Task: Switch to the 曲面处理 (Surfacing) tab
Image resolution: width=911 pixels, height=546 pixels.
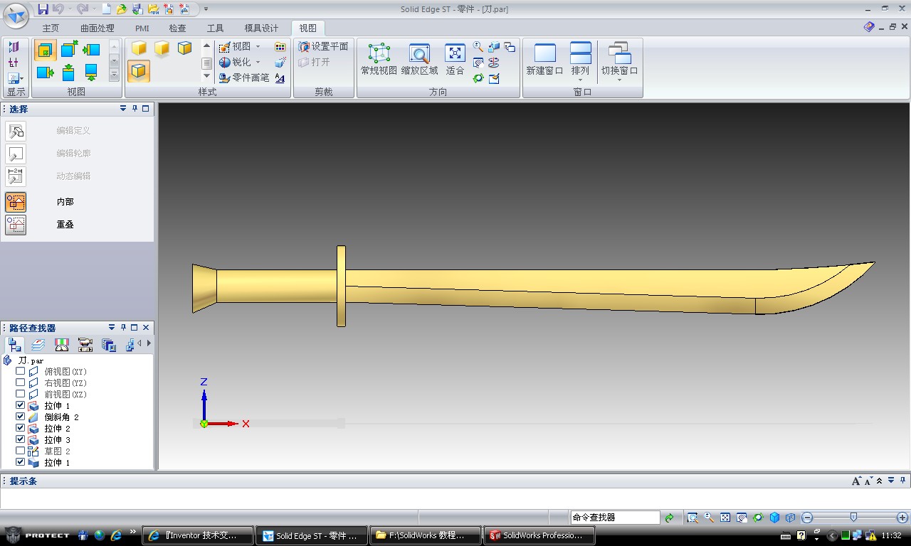Action: [x=98, y=28]
